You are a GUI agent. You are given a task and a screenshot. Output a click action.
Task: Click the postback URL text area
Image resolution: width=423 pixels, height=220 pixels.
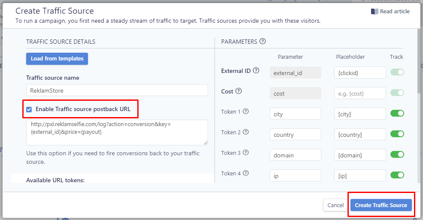pos(117,133)
